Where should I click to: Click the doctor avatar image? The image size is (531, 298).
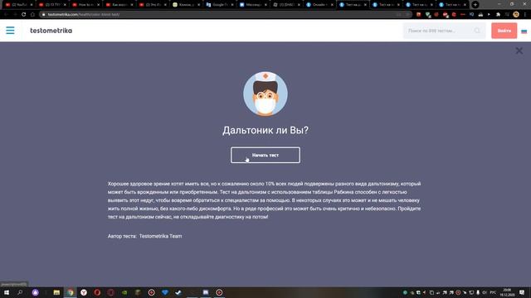265,94
